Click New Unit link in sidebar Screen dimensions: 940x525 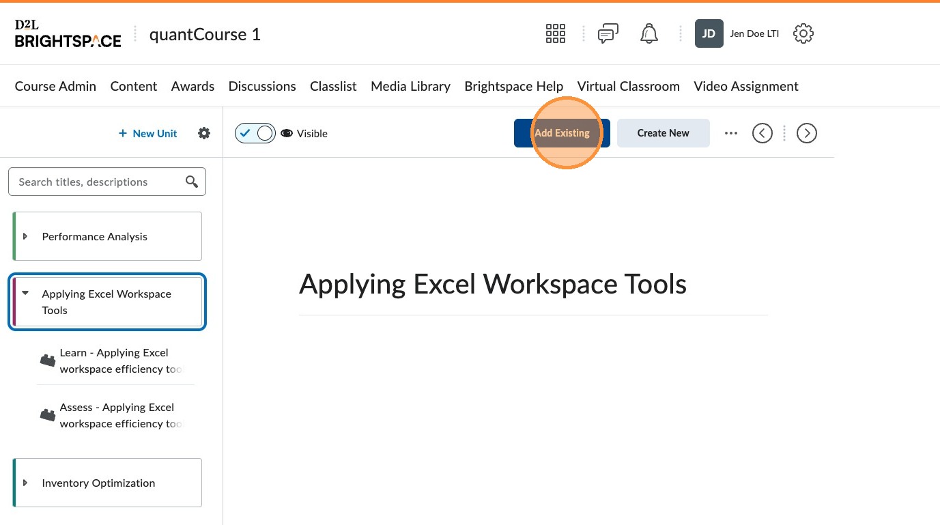tap(147, 133)
